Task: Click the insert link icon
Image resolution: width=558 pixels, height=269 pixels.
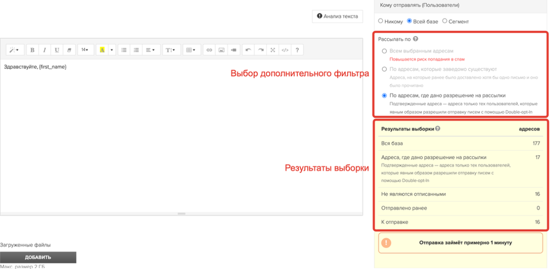Action: click(x=209, y=50)
